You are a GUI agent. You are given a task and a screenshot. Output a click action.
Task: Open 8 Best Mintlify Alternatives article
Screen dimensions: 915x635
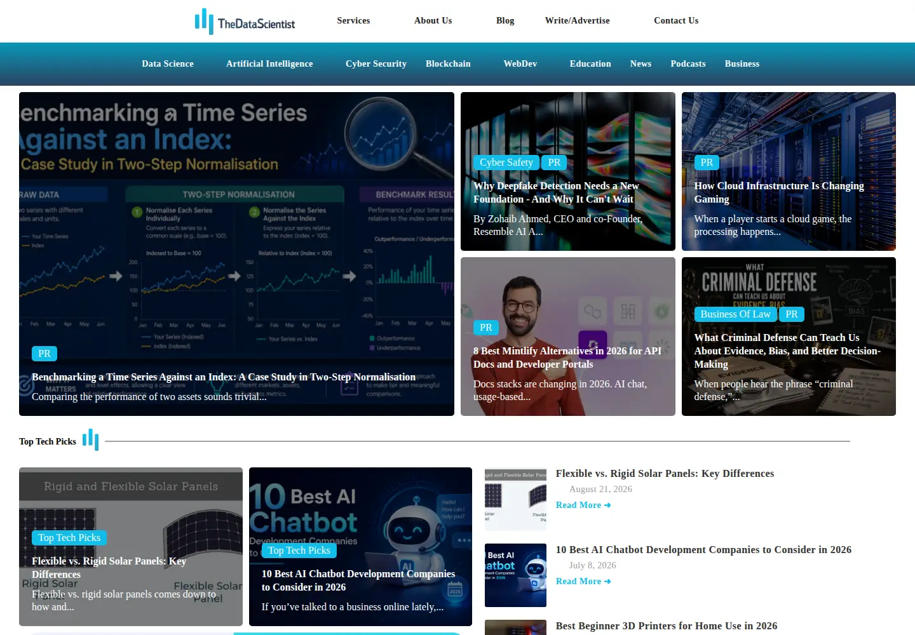point(567,358)
